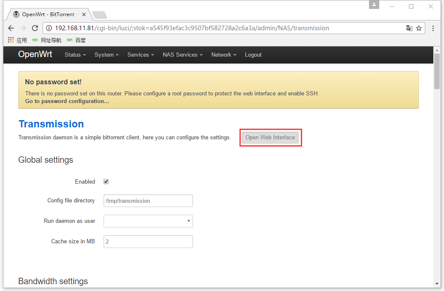Click the No password set! warning title

[53, 82]
